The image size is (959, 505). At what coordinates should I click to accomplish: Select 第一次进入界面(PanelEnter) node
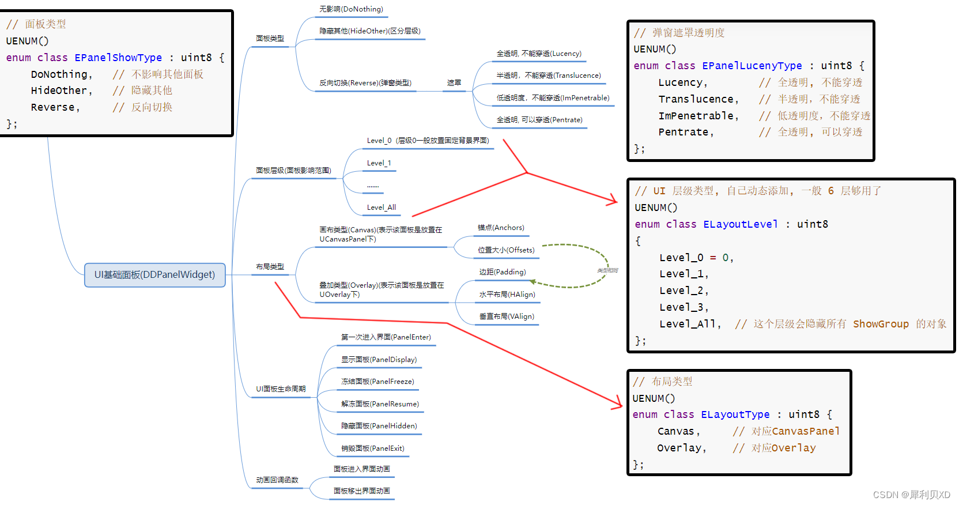(386, 337)
